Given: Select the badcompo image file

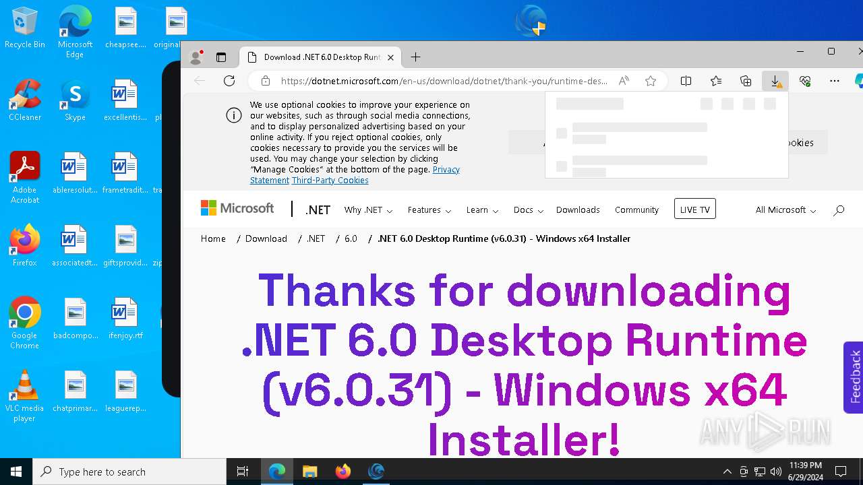Looking at the screenshot, I should [75, 319].
